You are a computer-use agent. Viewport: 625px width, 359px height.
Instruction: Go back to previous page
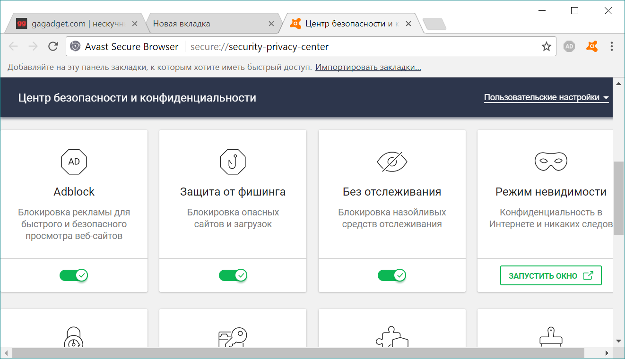point(13,46)
